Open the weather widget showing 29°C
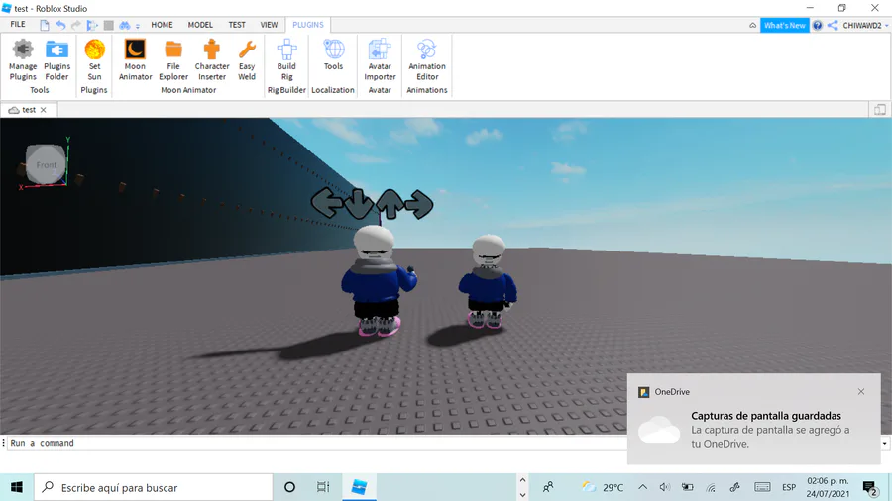 click(603, 487)
